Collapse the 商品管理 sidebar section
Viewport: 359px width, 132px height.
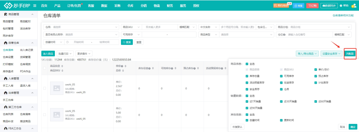click(x=32, y=14)
